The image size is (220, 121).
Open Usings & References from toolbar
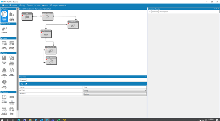[x=59, y=5]
